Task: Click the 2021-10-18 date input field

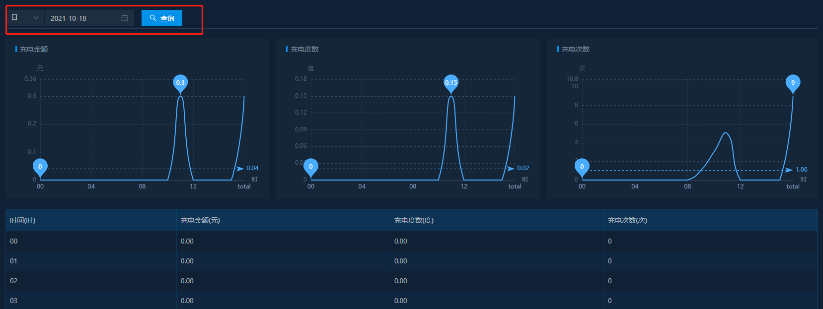Action: [x=82, y=18]
